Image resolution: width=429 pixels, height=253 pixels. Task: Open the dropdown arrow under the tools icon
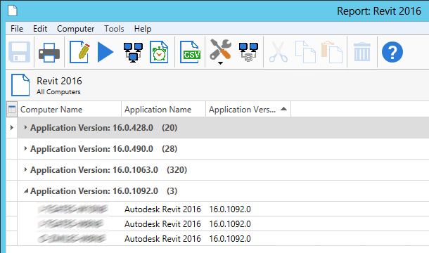point(220,63)
